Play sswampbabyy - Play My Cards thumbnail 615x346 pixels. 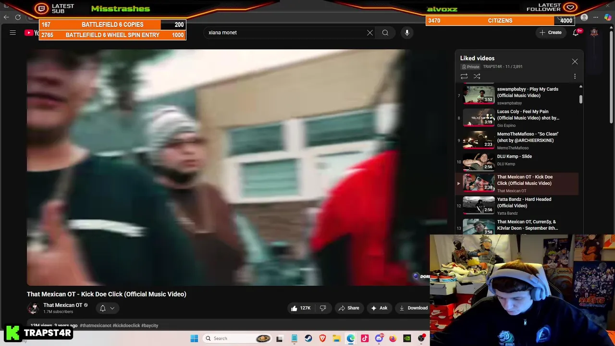pyautogui.click(x=479, y=95)
